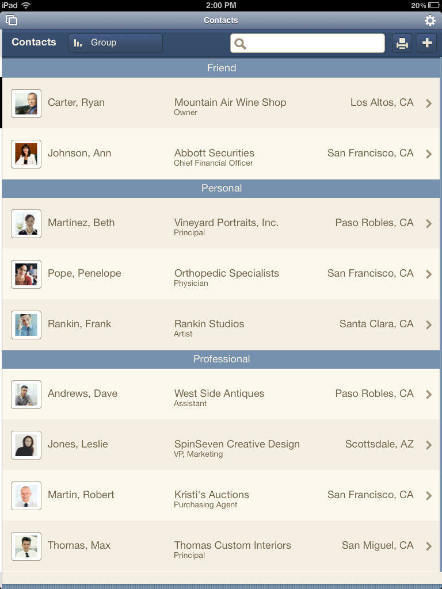Focus the contacts search field

[307, 43]
